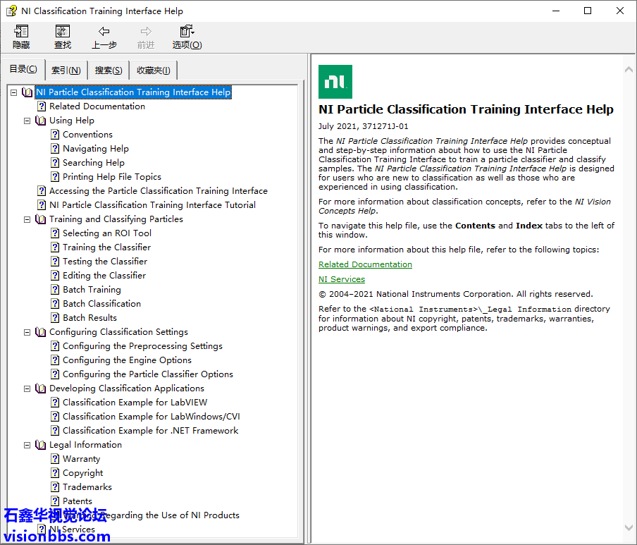Open the NI Services green link
Screen dimensions: 637x545
pos(342,279)
